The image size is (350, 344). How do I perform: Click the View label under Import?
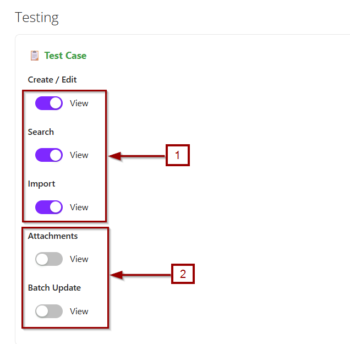click(x=79, y=208)
